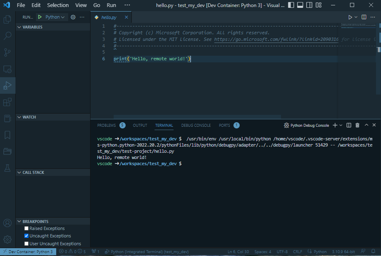Disable Uncaught Exceptions breakpoint
381x256 pixels.
click(26, 236)
